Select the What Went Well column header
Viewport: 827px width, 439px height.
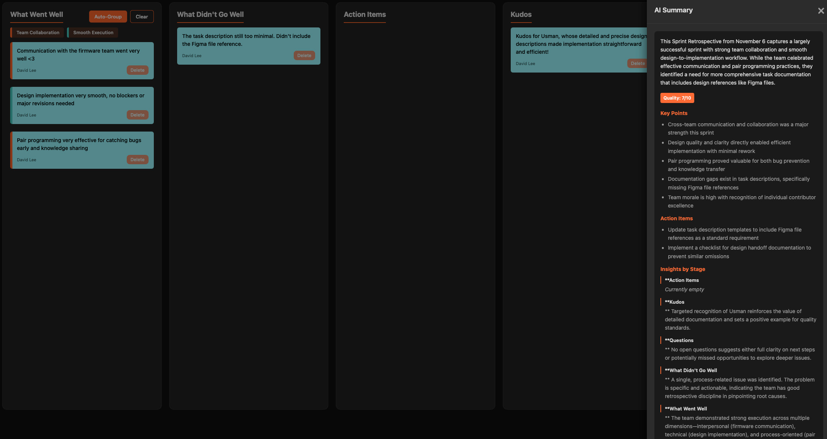tap(36, 14)
